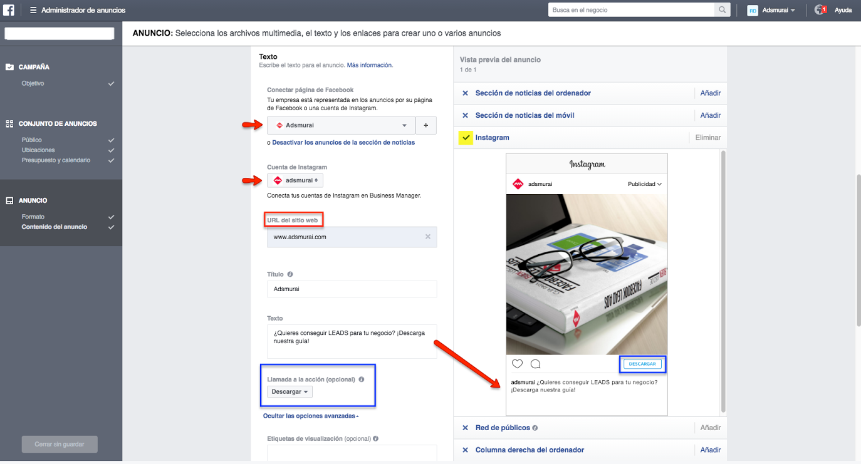Click the heart icon in the Instagram preview

point(517,363)
